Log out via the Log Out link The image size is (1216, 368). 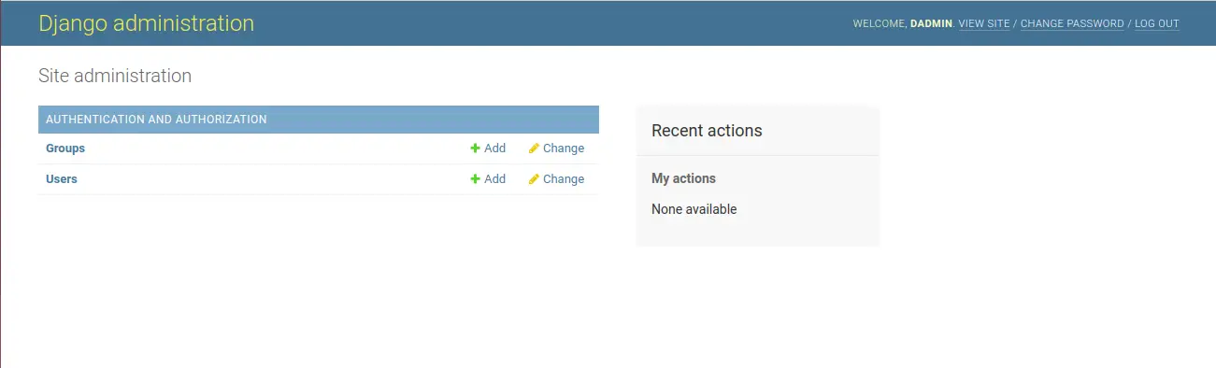point(1157,24)
